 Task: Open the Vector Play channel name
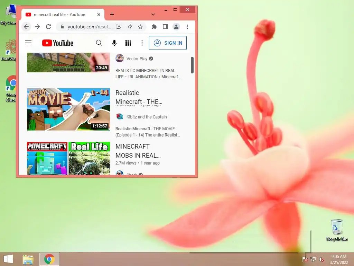click(x=137, y=59)
